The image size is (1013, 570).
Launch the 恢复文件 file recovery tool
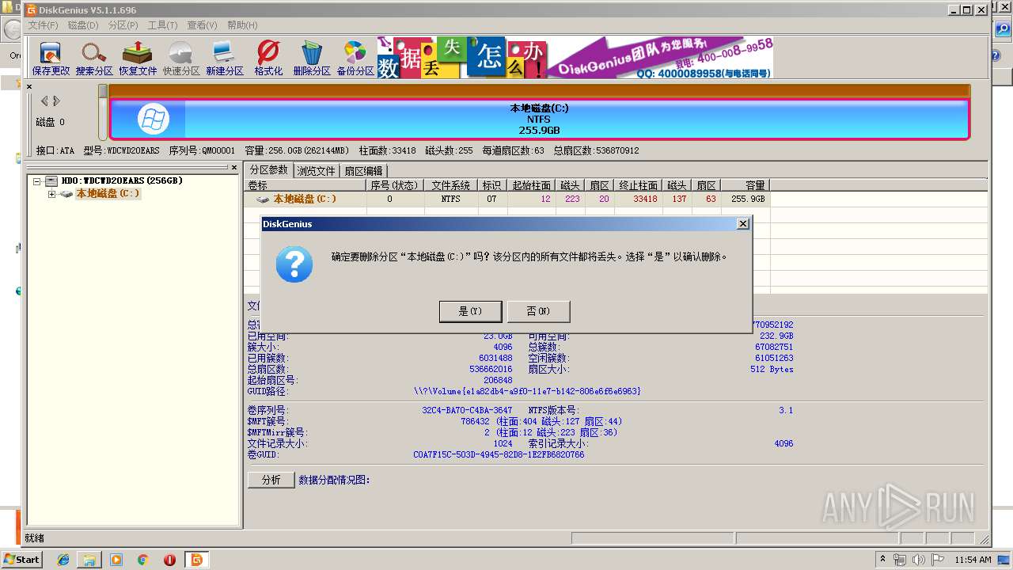(138, 58)
